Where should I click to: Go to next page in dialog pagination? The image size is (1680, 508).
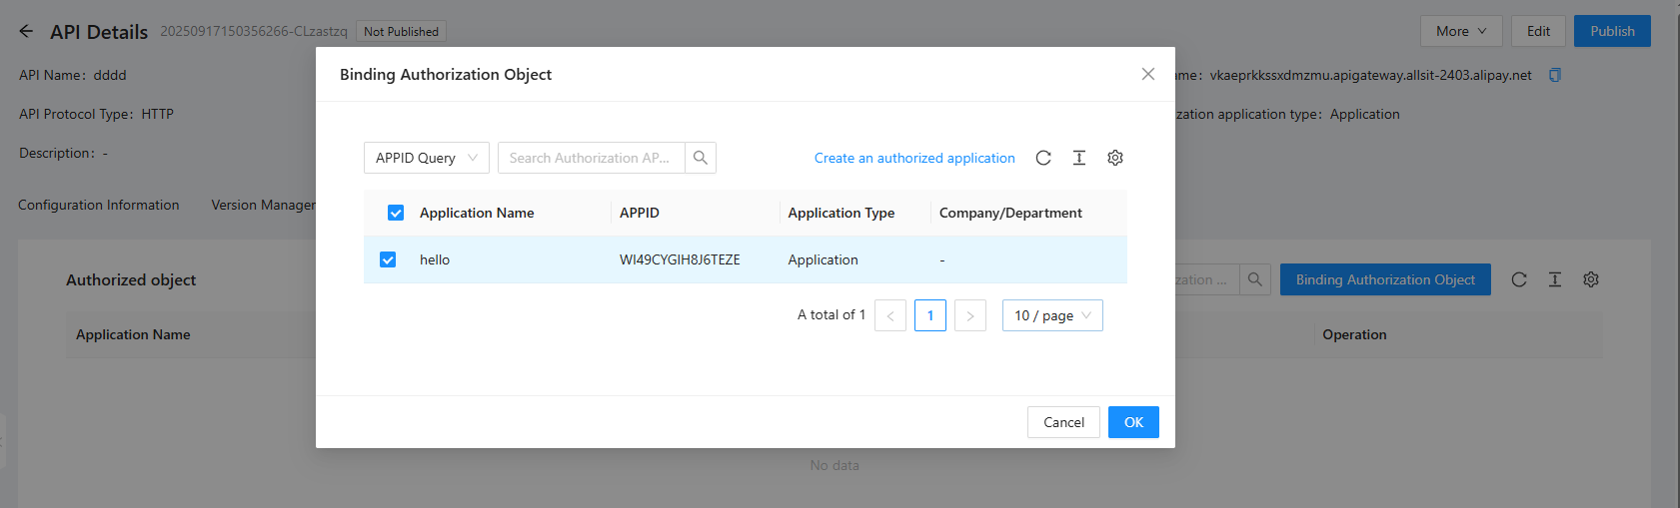click(x=970, y=315)
